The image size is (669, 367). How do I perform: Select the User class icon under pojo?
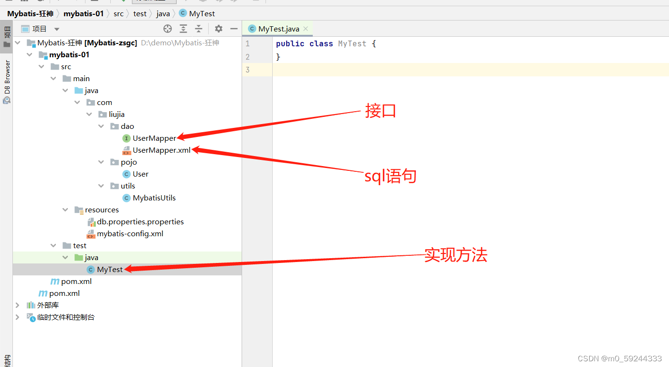(x=127, y=174)
